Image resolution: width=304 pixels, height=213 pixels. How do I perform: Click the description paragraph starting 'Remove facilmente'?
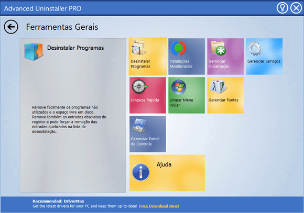pyautogui.click(x=69, y=119)
